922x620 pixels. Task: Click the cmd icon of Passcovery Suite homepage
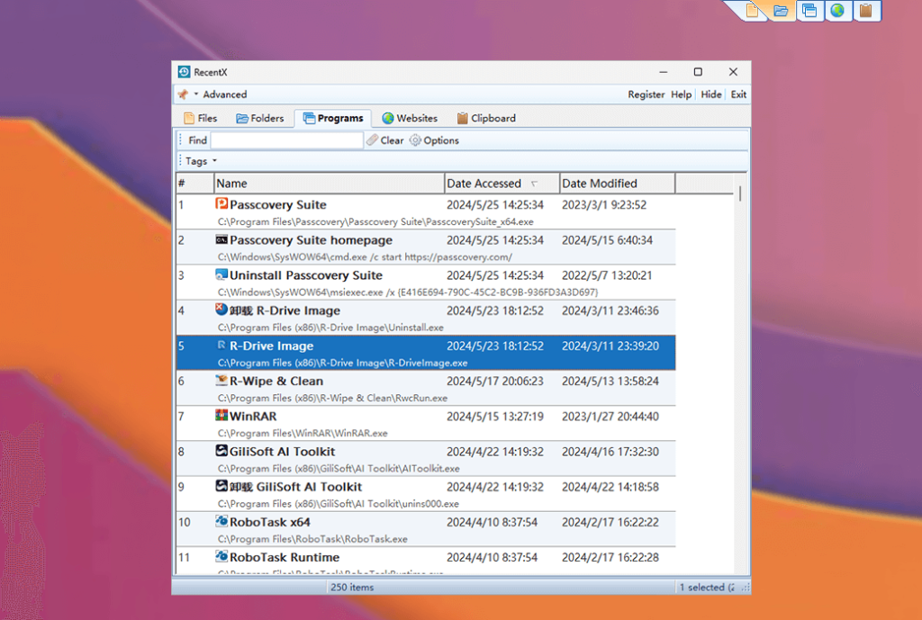pyautogui.click(x=221, y=239)
